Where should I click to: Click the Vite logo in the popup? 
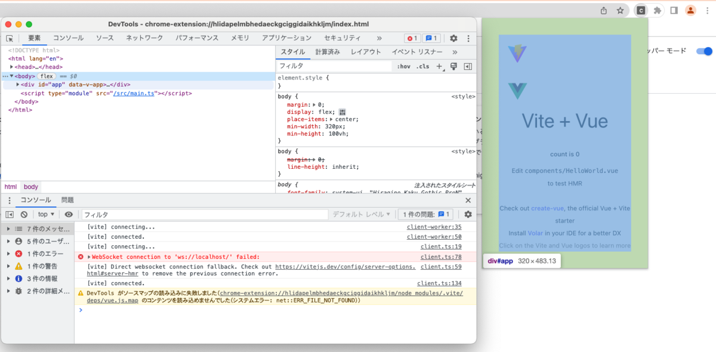pos(517,54)
